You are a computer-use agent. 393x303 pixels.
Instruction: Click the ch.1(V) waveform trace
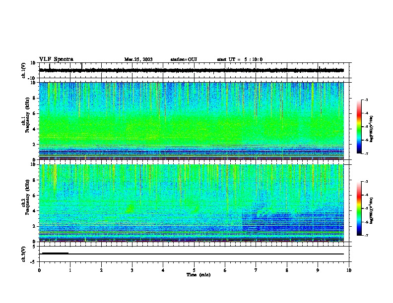(191, 70)
